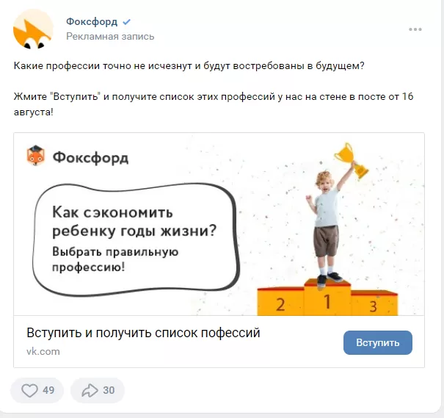Open the Фоксфорд community name link
The image size is (444, 418).
(x=92, y=22)
